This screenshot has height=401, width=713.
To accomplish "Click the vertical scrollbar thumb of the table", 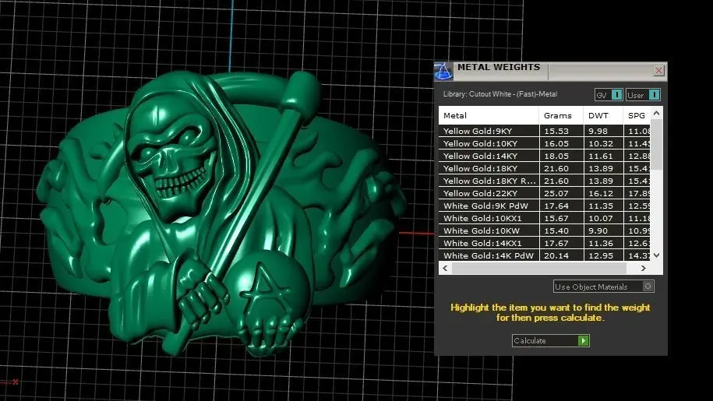I will 656,146.
